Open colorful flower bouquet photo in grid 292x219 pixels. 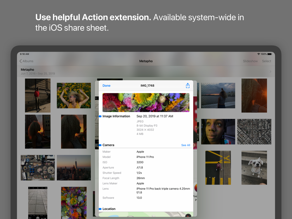tap(74, 203)
